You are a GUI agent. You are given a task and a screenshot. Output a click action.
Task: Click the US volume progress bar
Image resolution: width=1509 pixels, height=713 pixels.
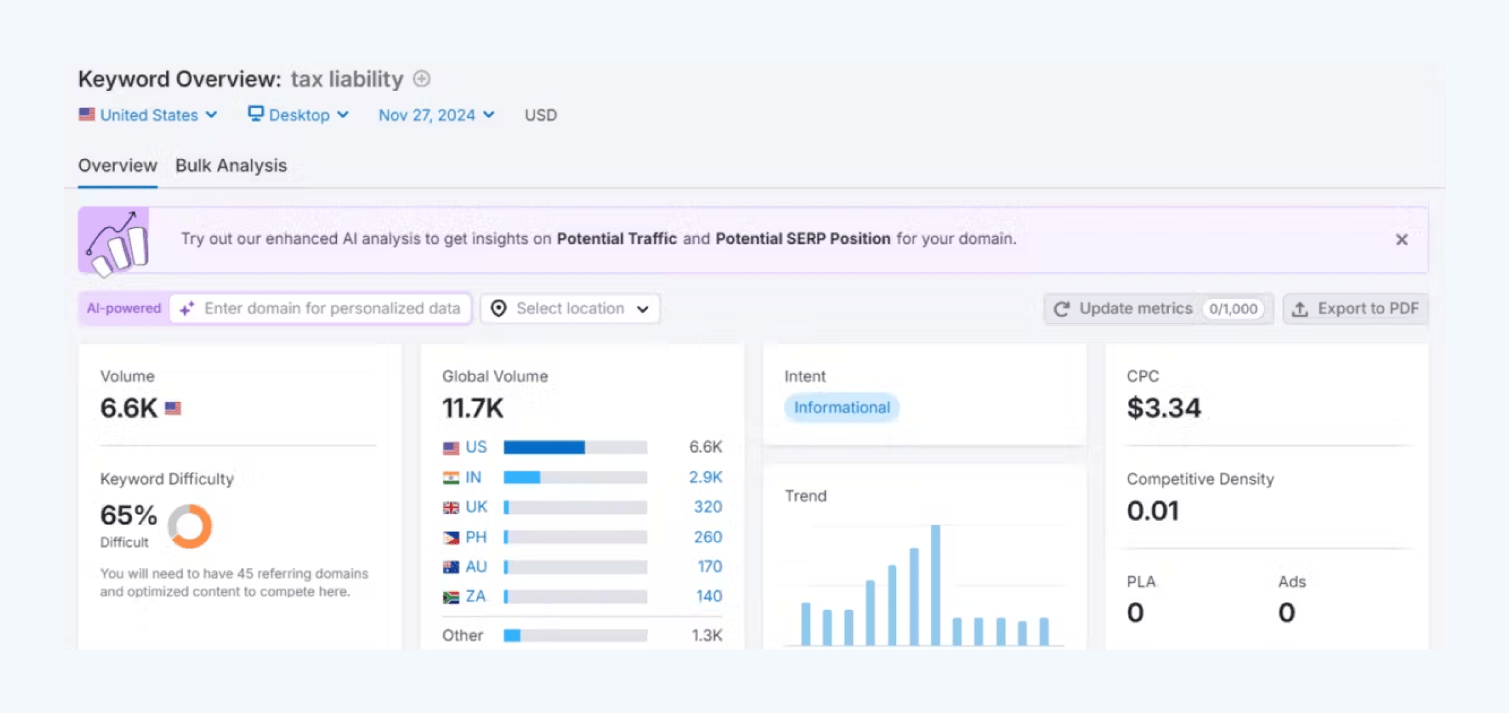(575, 447)
